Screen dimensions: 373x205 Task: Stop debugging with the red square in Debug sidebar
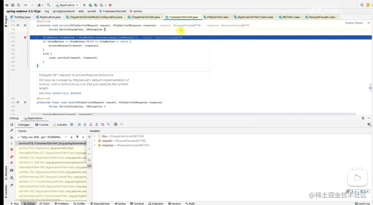coord(12,150)
